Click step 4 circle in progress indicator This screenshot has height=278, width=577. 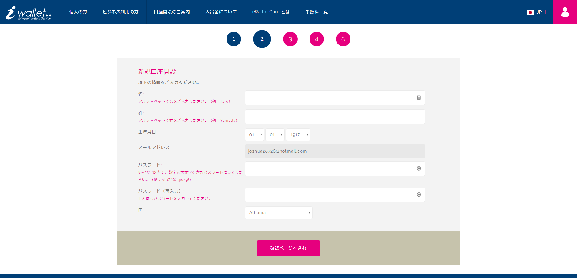pyautogui.click(x=316, y=39)
